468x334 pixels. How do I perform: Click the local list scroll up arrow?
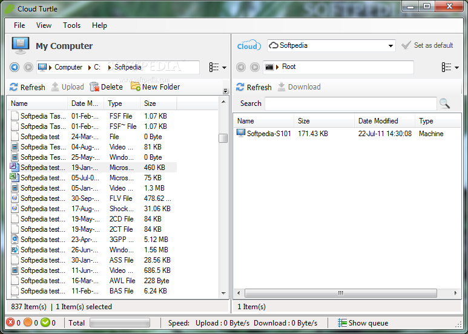coord(223,102)
